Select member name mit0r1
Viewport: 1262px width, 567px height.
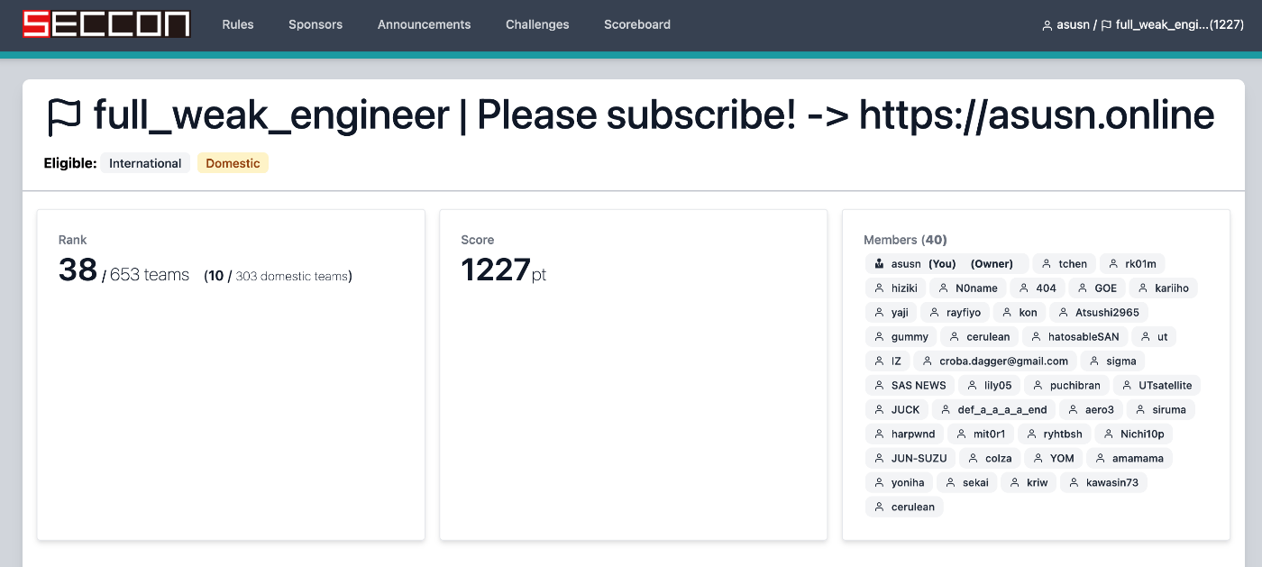(989, 434)
